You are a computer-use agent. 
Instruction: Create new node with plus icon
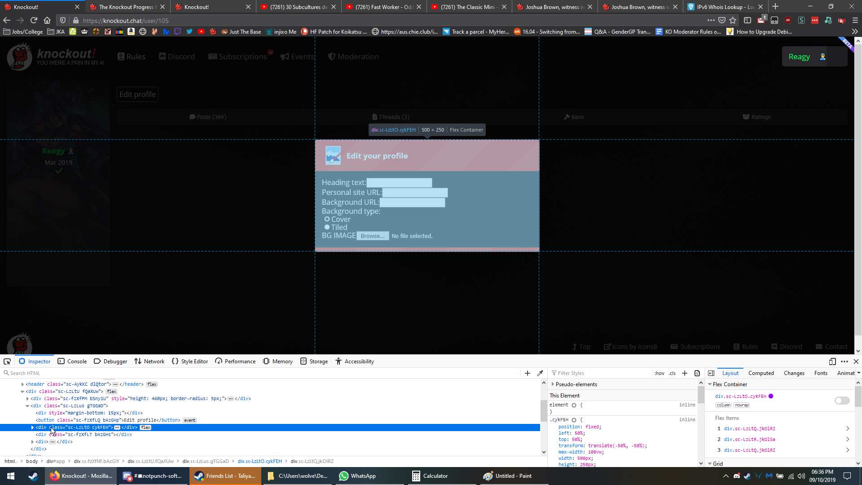tap(528, 373)
